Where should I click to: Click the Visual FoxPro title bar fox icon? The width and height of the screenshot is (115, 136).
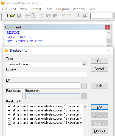click(3, 3)
